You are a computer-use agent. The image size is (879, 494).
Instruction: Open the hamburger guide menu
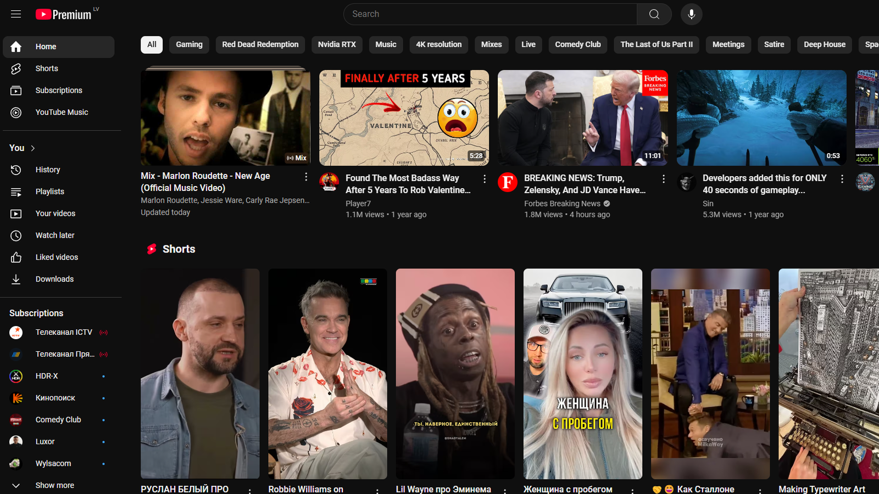(x=16, y=14)
